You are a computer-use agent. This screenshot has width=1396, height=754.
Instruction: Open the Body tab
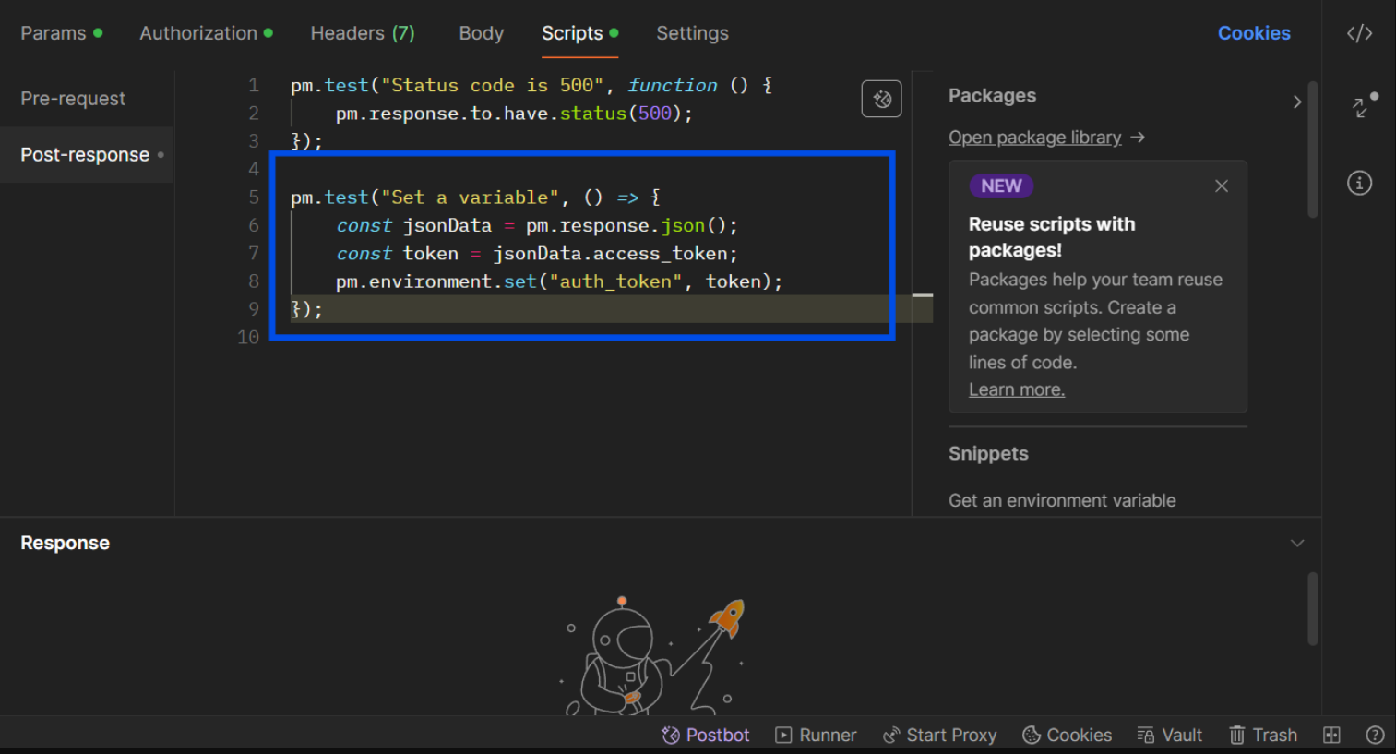(482, 33)
